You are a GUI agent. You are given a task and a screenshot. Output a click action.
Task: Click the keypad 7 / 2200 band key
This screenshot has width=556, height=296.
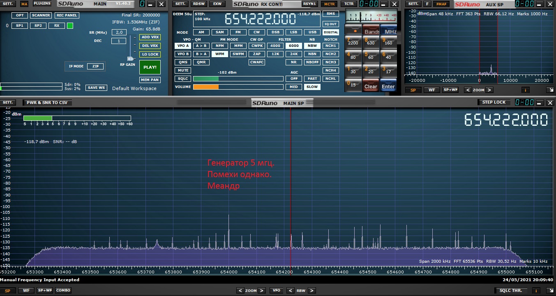(353, 42)
